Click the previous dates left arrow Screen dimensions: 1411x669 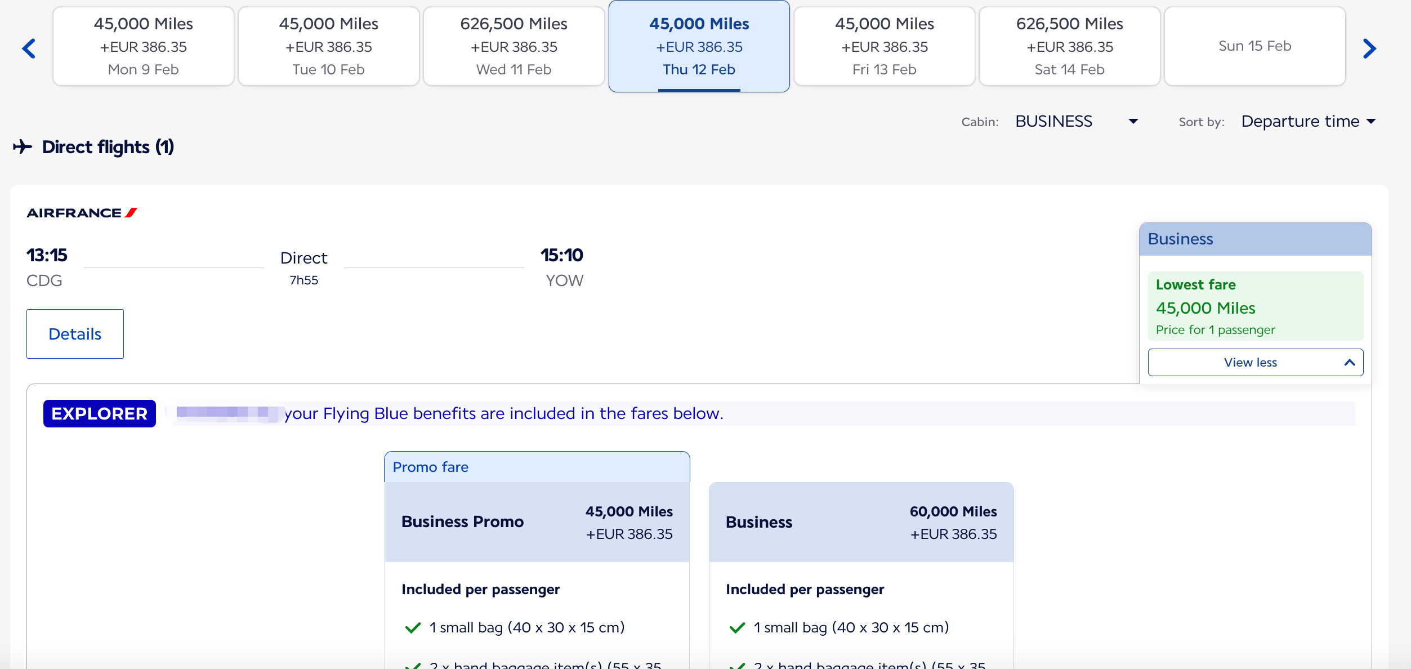pos(29,48)
